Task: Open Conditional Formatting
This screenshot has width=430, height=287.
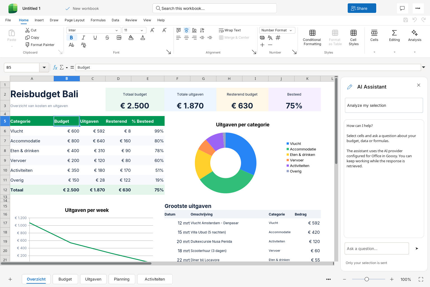Action: (312, 38)
